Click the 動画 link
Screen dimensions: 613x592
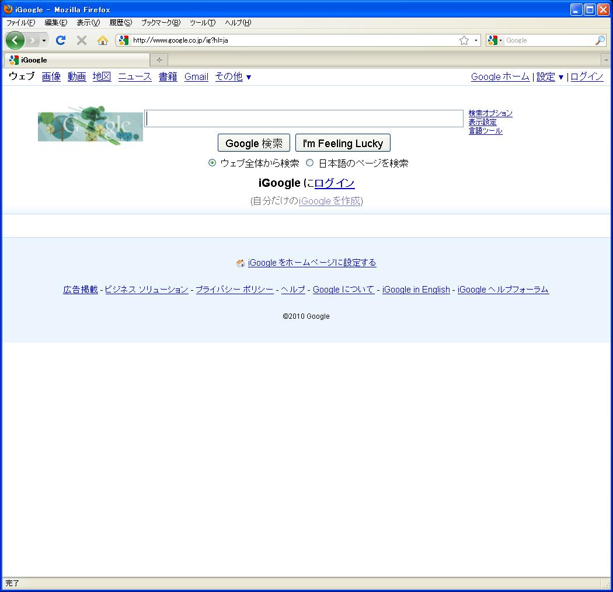[76, 76]
